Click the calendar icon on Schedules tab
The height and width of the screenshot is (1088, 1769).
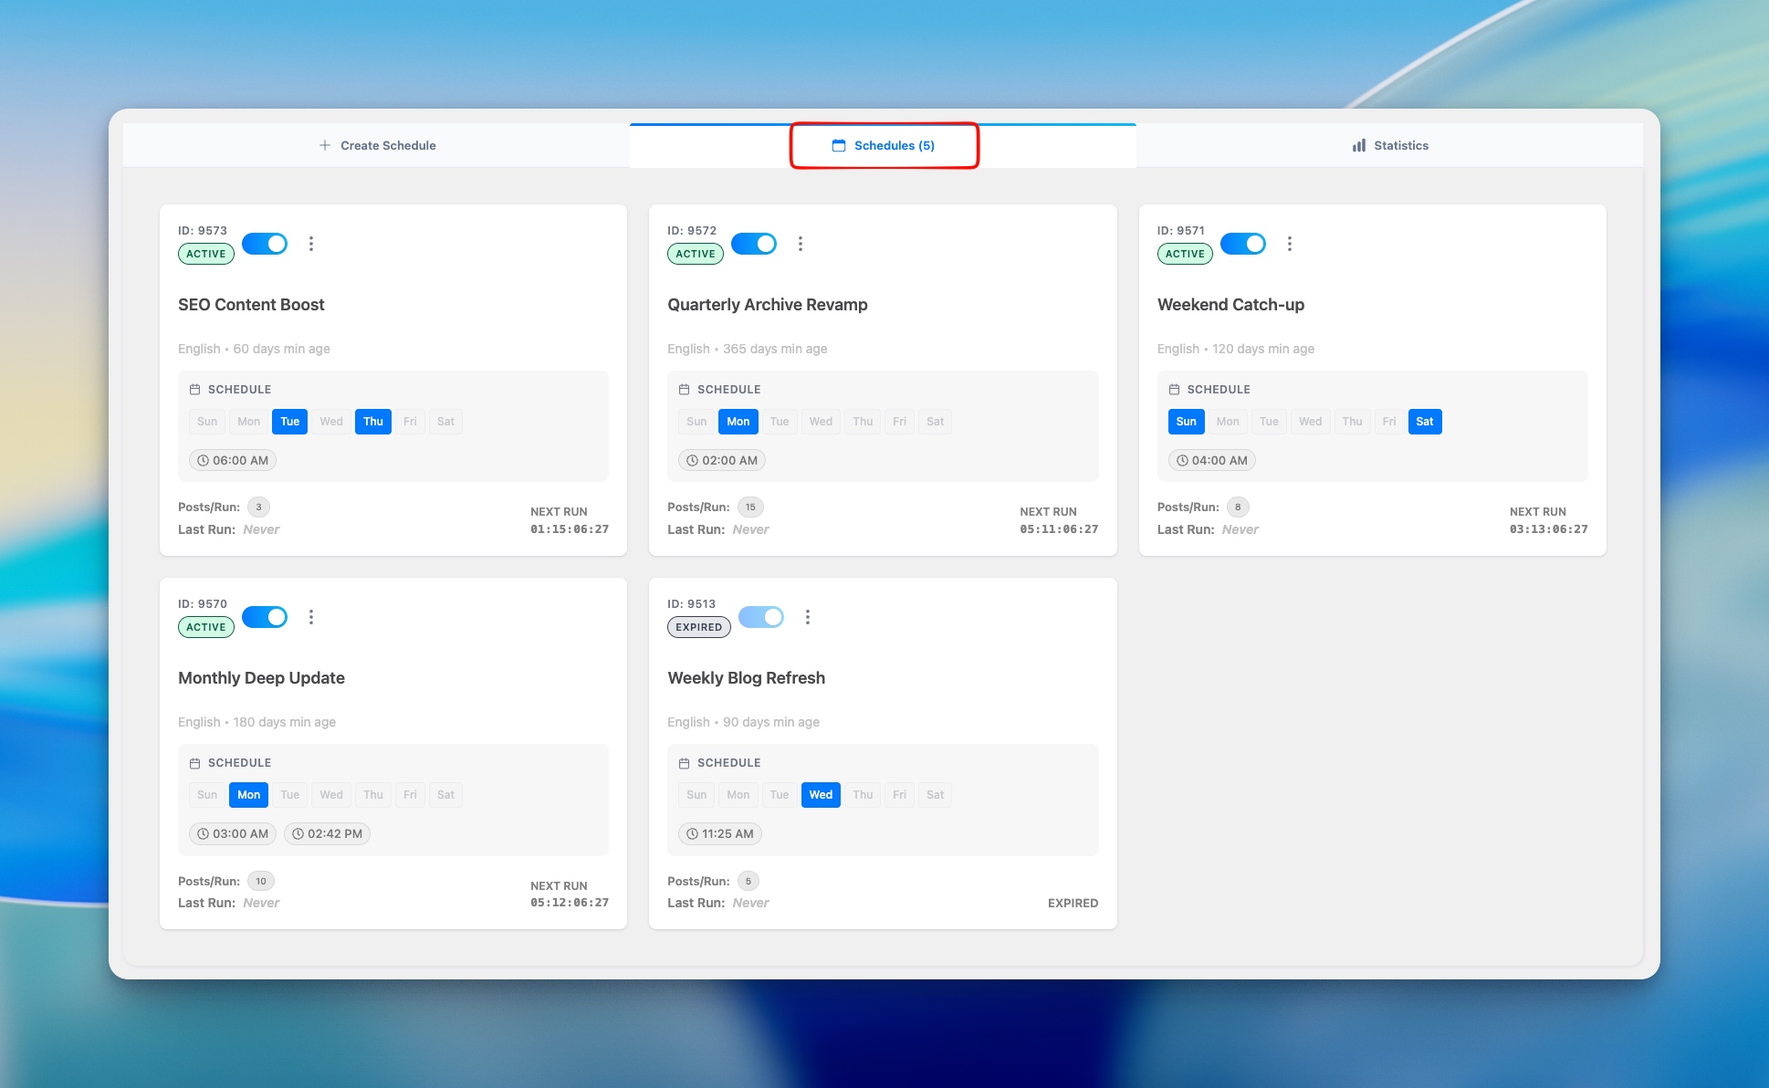(x=839, y=145)
